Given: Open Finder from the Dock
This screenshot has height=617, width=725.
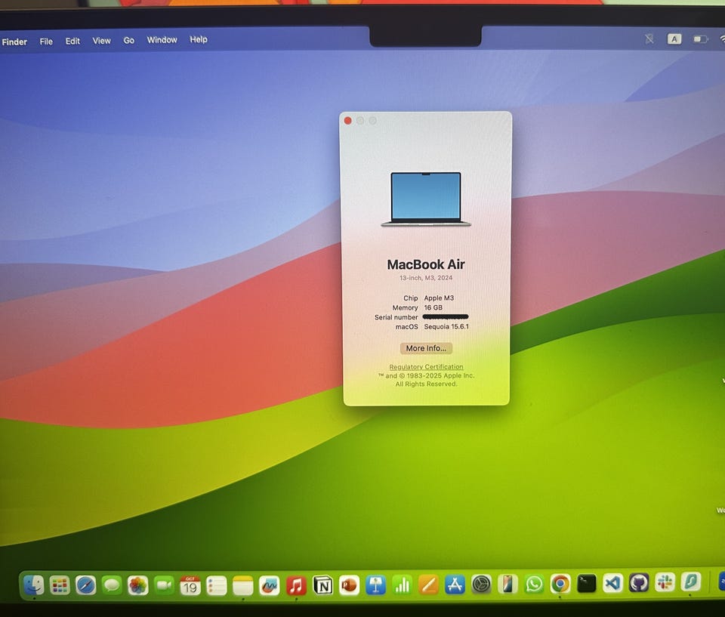Looking at the screenshot, I should [x=33, y=585].
